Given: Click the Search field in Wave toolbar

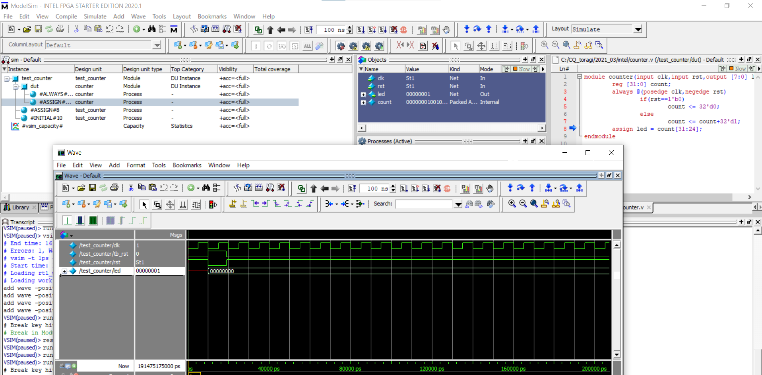Looking at the screenshot, I should (424, 204).
